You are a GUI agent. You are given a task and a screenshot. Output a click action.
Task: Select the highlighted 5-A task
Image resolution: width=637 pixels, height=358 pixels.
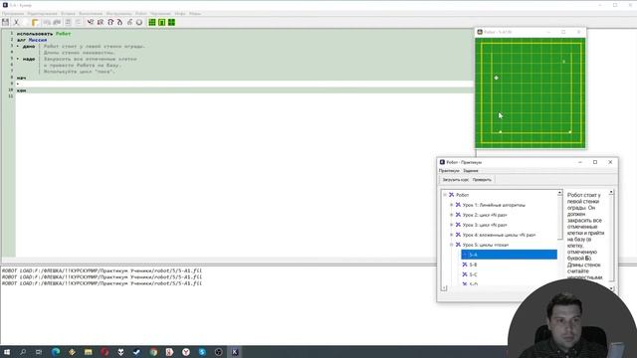[x=509, y=255]
